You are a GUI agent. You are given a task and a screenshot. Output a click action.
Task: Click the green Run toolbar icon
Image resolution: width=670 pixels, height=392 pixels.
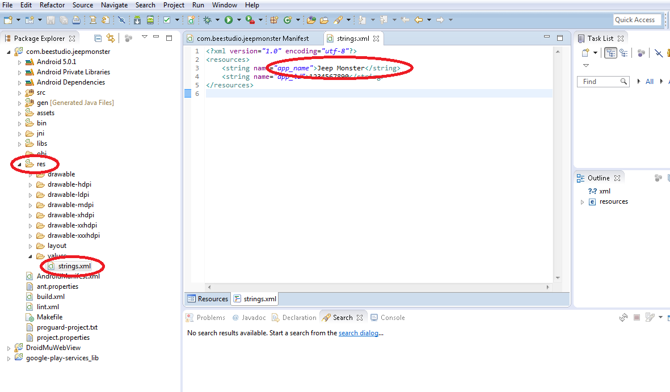(x=228, y=19)
